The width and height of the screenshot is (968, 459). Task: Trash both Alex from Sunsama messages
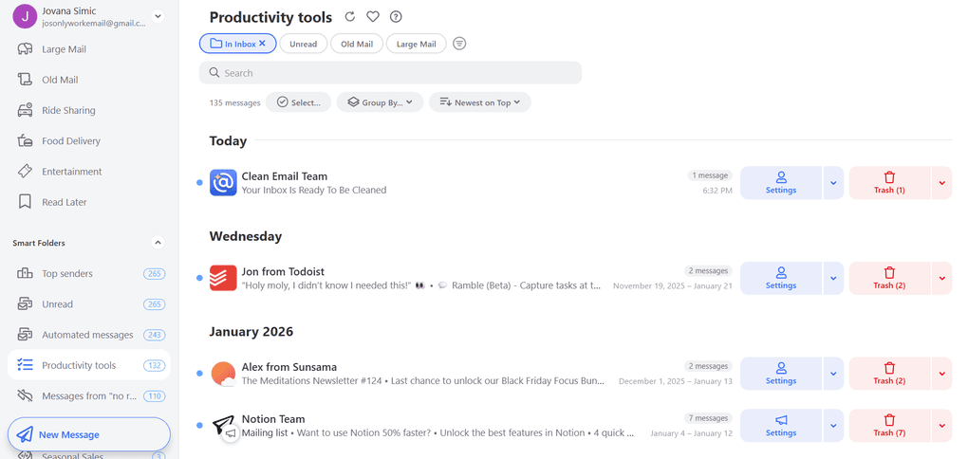[889, 374]
